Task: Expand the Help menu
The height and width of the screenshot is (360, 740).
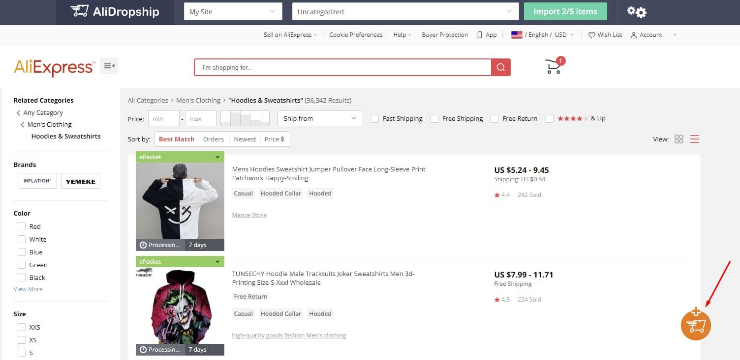Action: click(x=402, y=35)
